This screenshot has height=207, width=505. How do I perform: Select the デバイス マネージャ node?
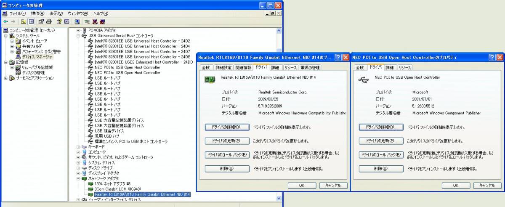[37, 57]
